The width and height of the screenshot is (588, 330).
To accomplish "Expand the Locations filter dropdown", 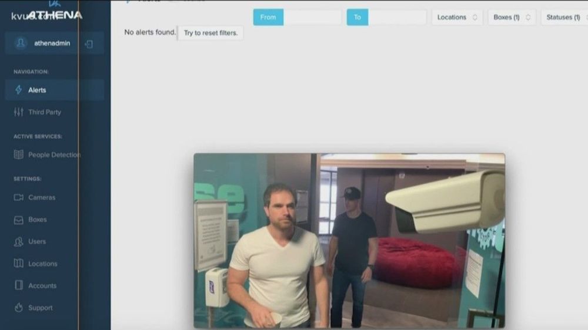I will pyautogui.click(x=457, y=17).
